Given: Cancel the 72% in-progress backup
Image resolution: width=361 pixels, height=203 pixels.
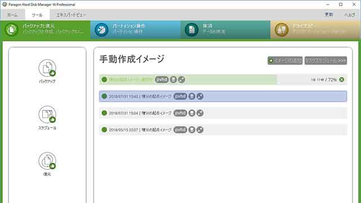Looking at the screenshot, I should tap(342, 80).
